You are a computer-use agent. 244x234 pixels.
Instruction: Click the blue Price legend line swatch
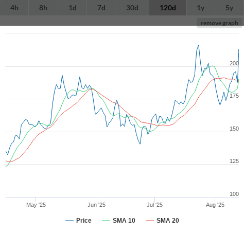(69, 221)
